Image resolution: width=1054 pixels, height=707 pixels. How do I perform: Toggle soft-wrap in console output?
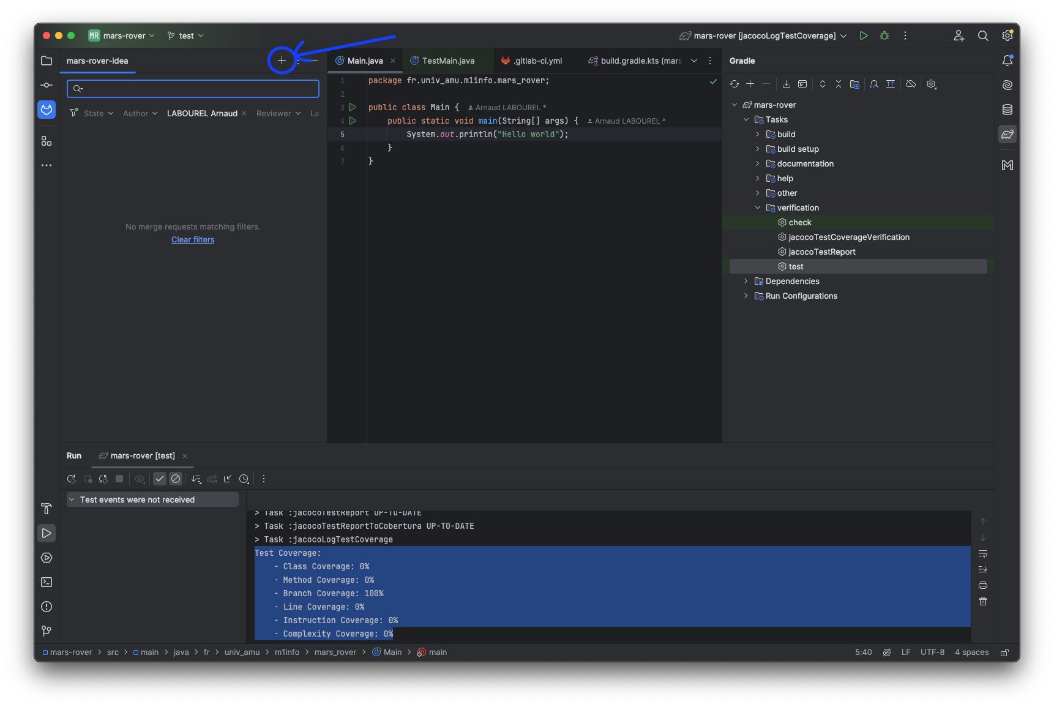983,553
